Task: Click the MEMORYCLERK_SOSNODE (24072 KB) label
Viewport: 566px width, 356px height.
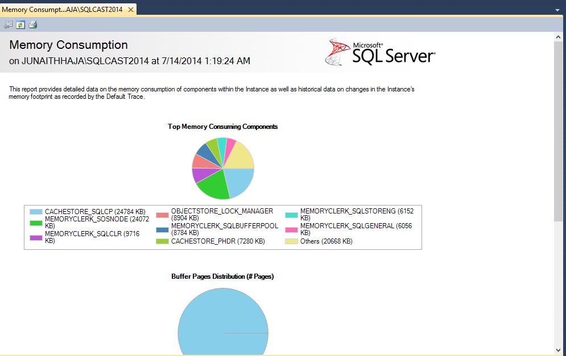Action: pos(97,223)
